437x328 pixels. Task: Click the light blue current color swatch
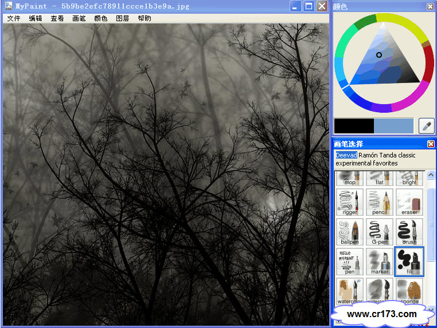[x=393, y=126]
